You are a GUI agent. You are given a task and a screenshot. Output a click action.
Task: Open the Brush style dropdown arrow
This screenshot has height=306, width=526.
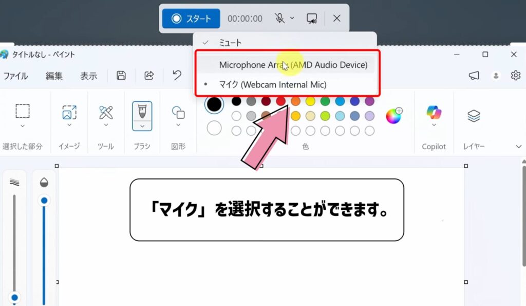click(142, 127)
